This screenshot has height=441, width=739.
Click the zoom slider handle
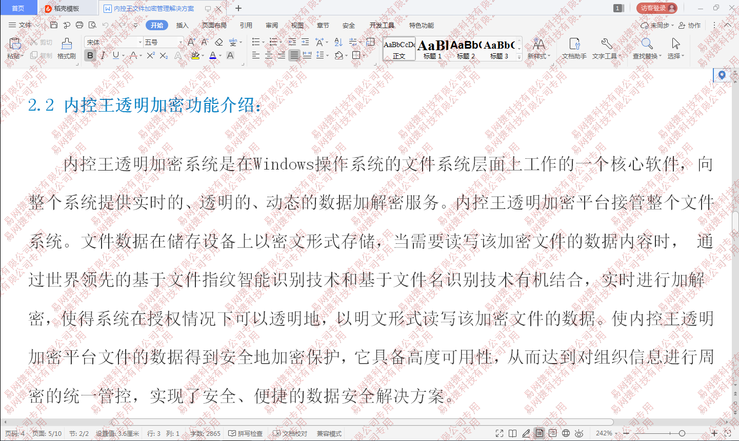click(x=682, y=433)
